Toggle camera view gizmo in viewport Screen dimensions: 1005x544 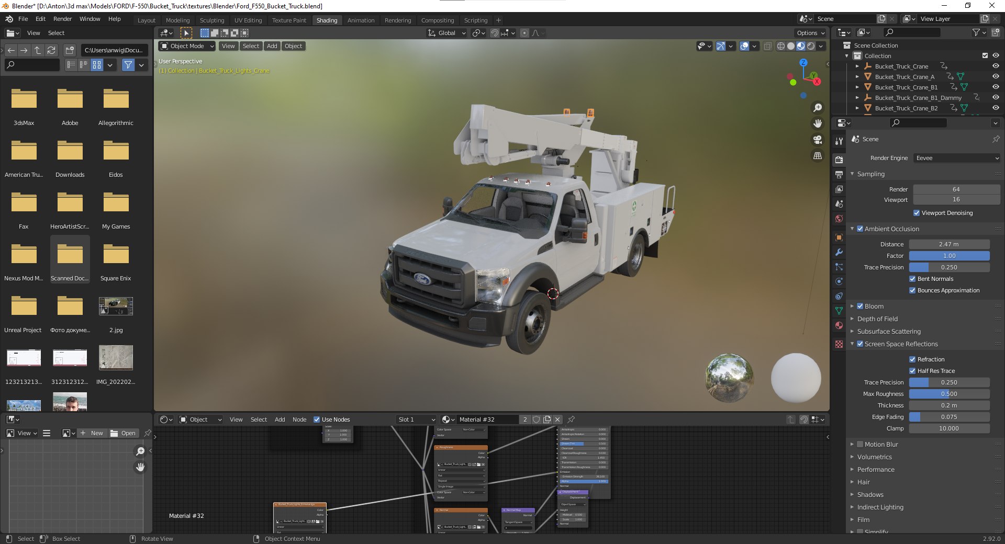click(x=817, y=140)
